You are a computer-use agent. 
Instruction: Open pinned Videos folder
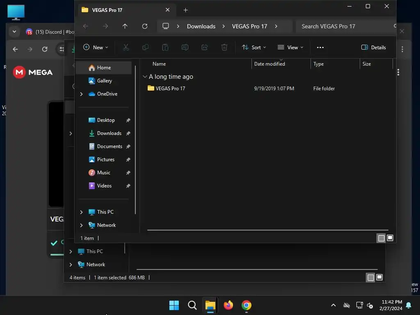click(x=104, y=186)
